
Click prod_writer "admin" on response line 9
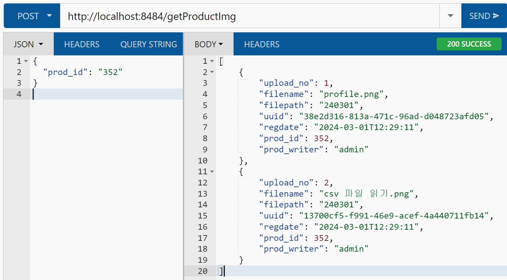coord(351,150)
